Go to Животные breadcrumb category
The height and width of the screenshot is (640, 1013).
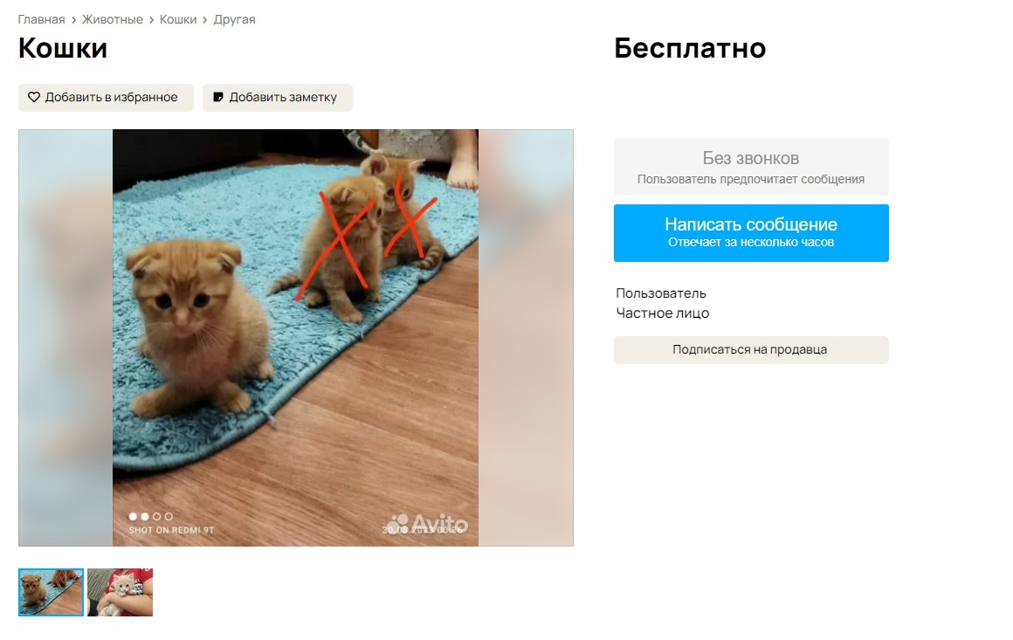(x=113, y=19)
